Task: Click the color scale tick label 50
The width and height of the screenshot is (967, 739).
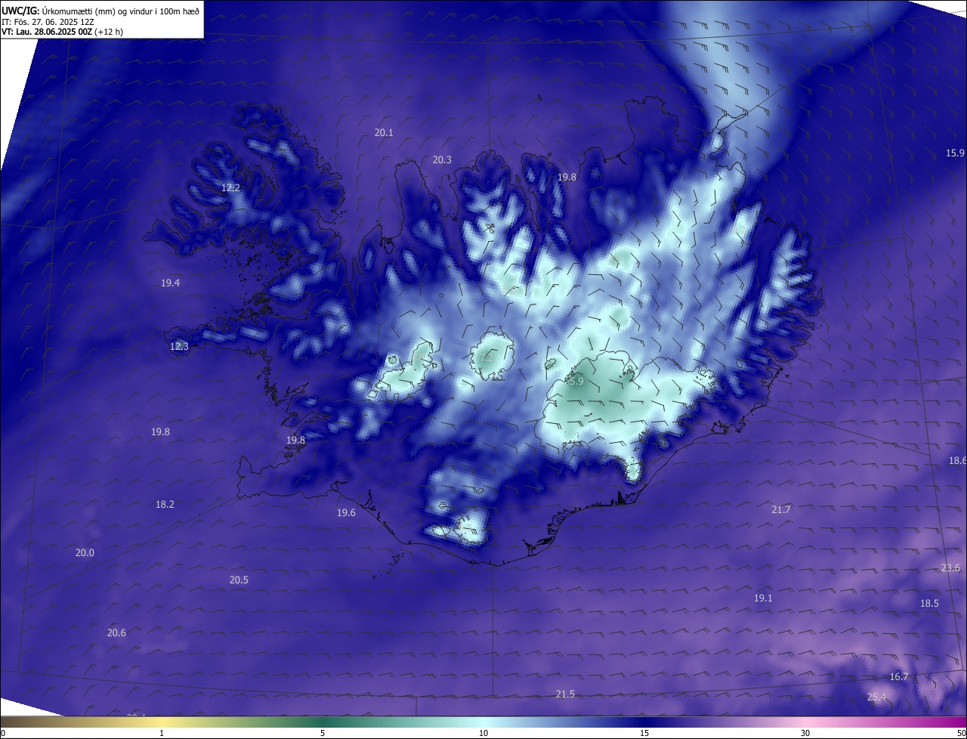Action: tap(961, 733)
